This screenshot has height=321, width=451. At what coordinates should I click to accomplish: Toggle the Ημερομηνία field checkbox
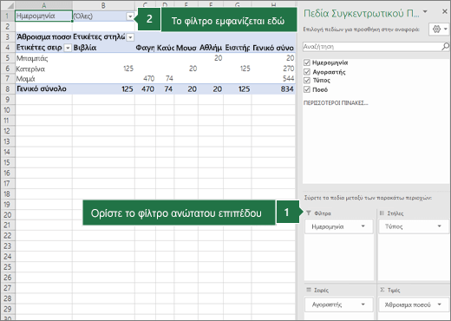tap(307, 62)
